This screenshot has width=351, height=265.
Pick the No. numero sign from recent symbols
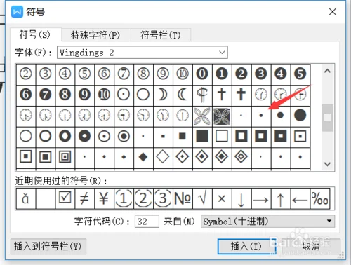183,198
